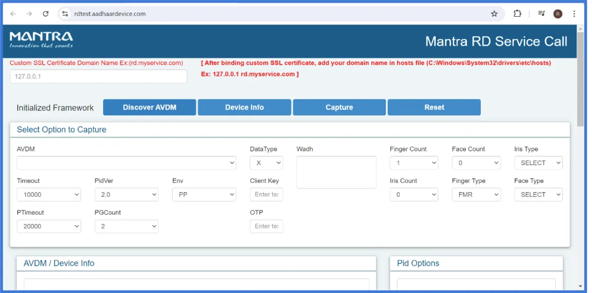Image resolution: width=592 pixels, height=293 pixels.
Task: Start fingerprint scan with Capture button
Action: (x=339, y=107)
